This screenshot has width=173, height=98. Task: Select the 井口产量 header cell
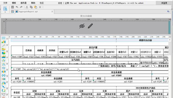pyautogui.click(x=93, y=48)
